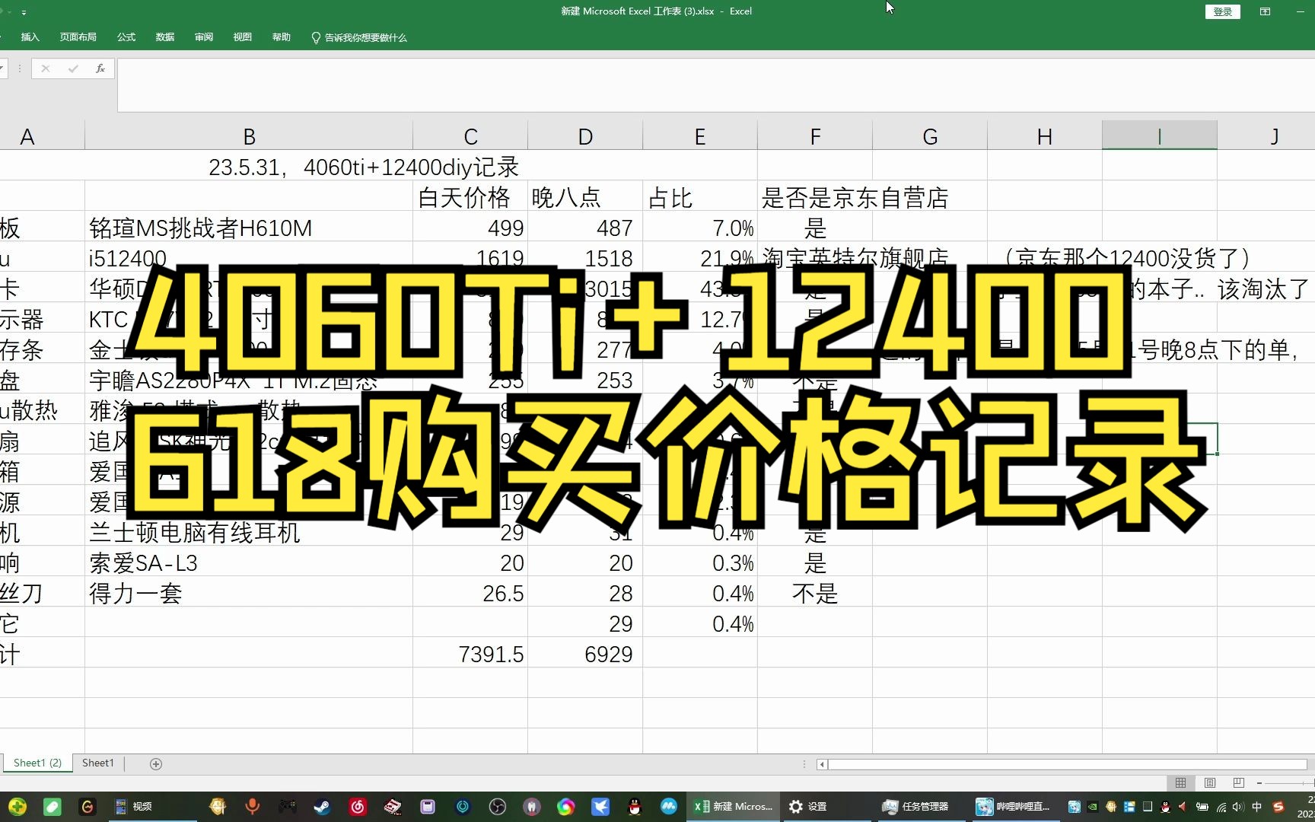Open the 视图 ribbon tab
1315x822 pixels.
point(243,37)
